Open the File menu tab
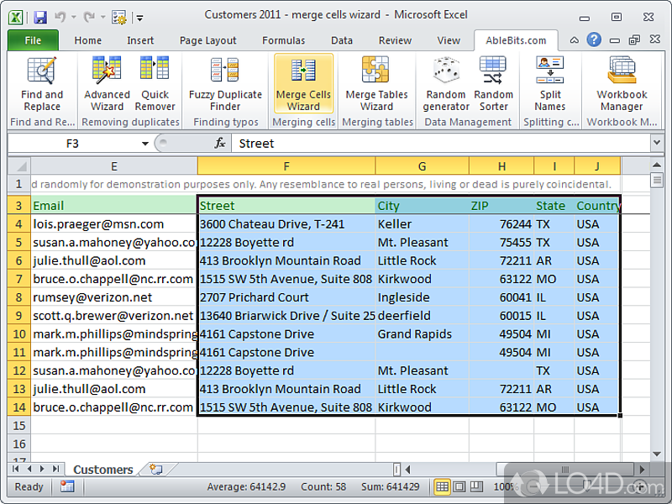The height and width of the screenshot is (504, 672). [x=33, y=40]
